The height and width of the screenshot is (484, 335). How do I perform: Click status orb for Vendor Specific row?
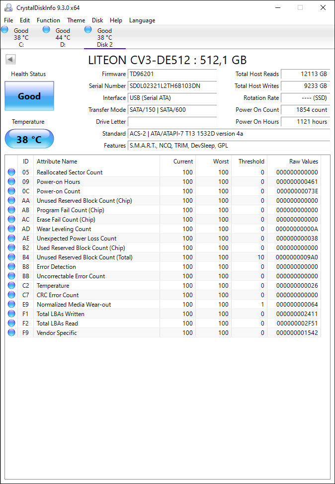(11, 332)
